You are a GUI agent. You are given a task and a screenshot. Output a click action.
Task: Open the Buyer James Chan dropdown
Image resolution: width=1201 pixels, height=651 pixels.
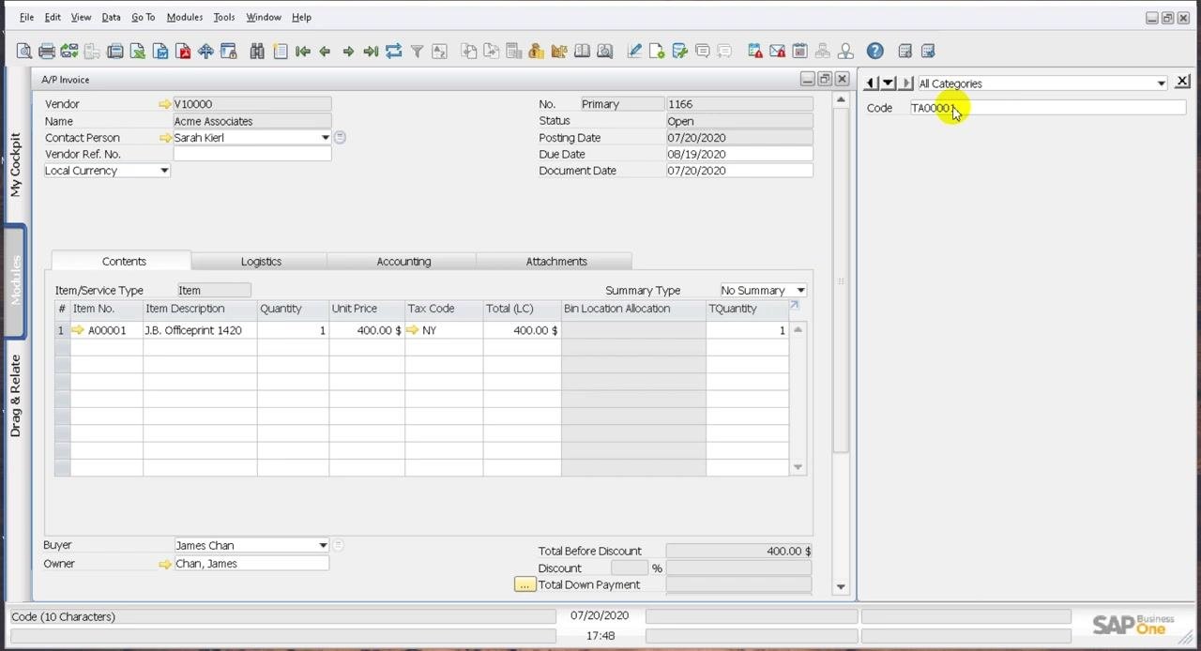tap(323, 545)
